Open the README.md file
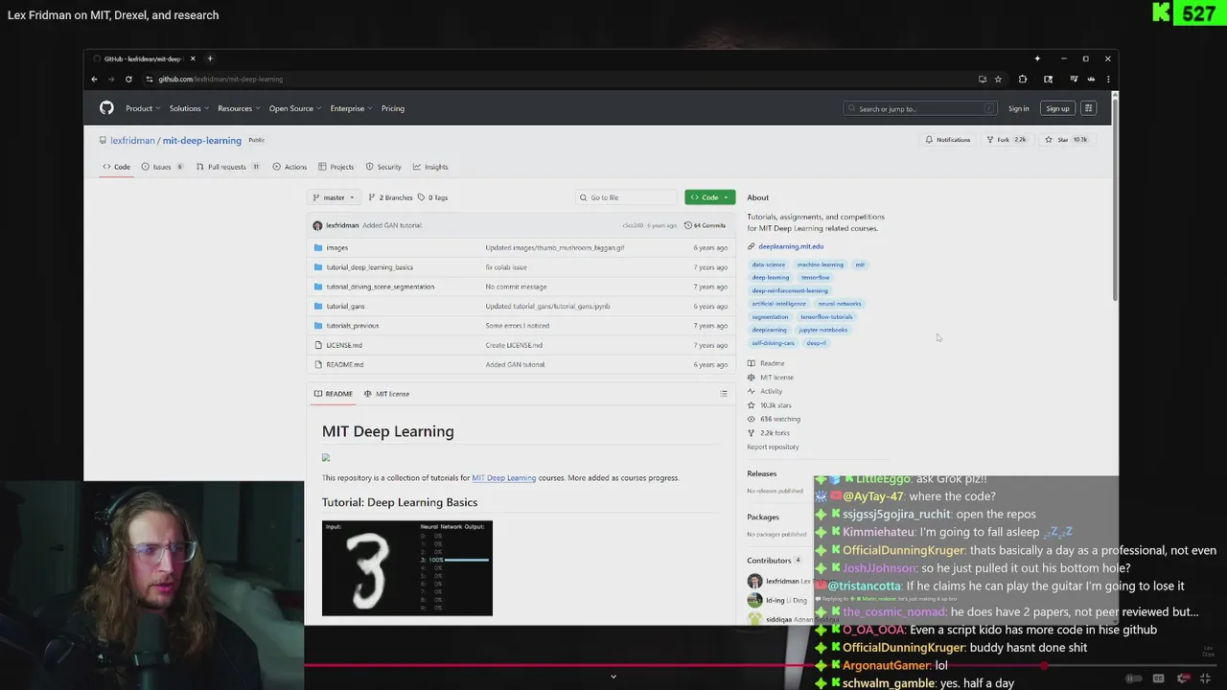The image size is (1227, 690). tap(344, 365)
